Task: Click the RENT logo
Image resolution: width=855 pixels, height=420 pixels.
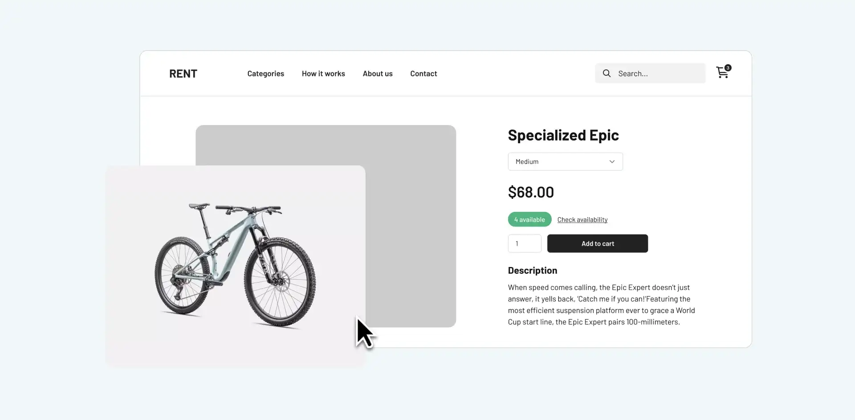Action: 183,73
